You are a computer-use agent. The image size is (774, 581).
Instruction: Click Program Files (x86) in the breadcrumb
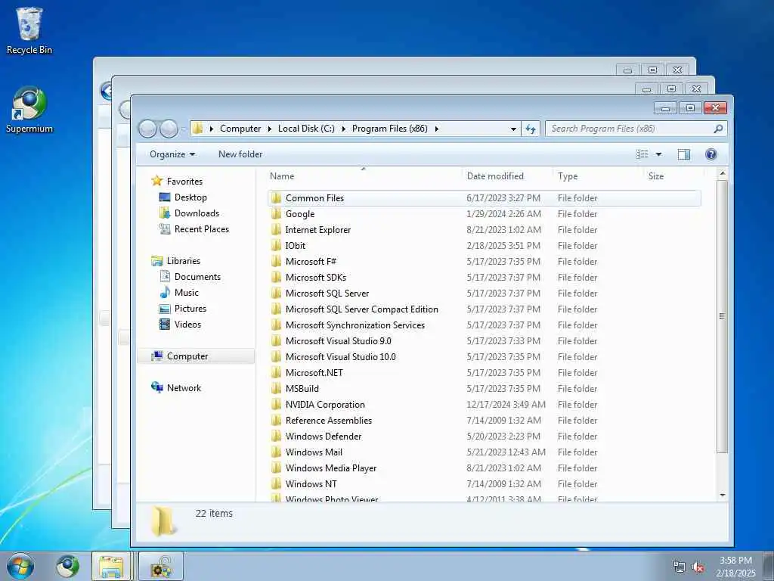pyautogui.click(x=389, y=129)
